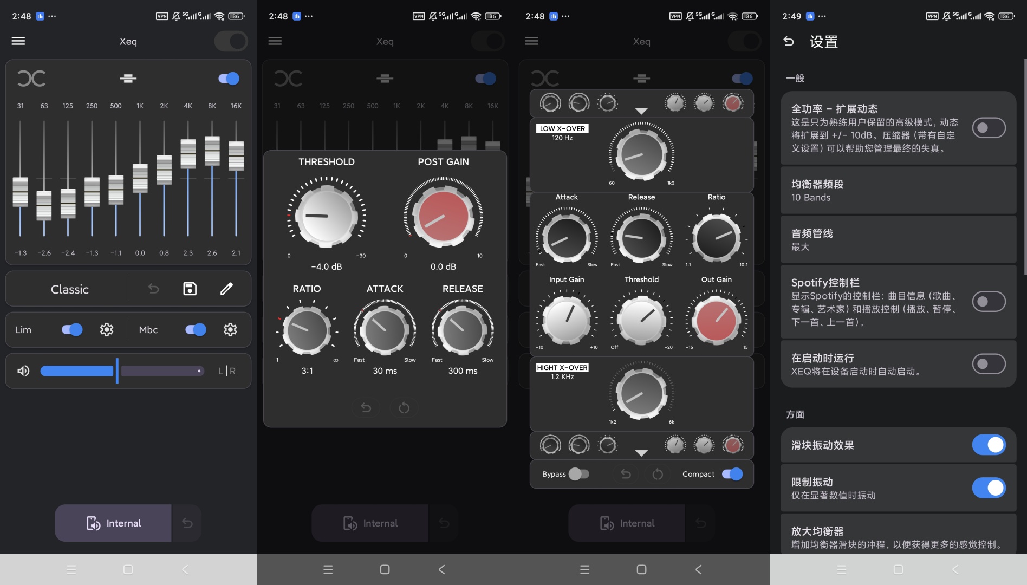The width and height of the screenshot is (1027, 585).
Task: Mute with the speaker volume icon
Action: point(23,371)
